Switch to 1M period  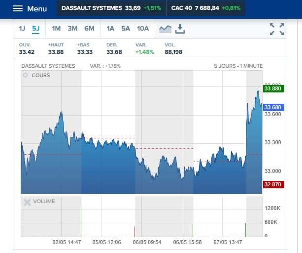tap(56, 29)
